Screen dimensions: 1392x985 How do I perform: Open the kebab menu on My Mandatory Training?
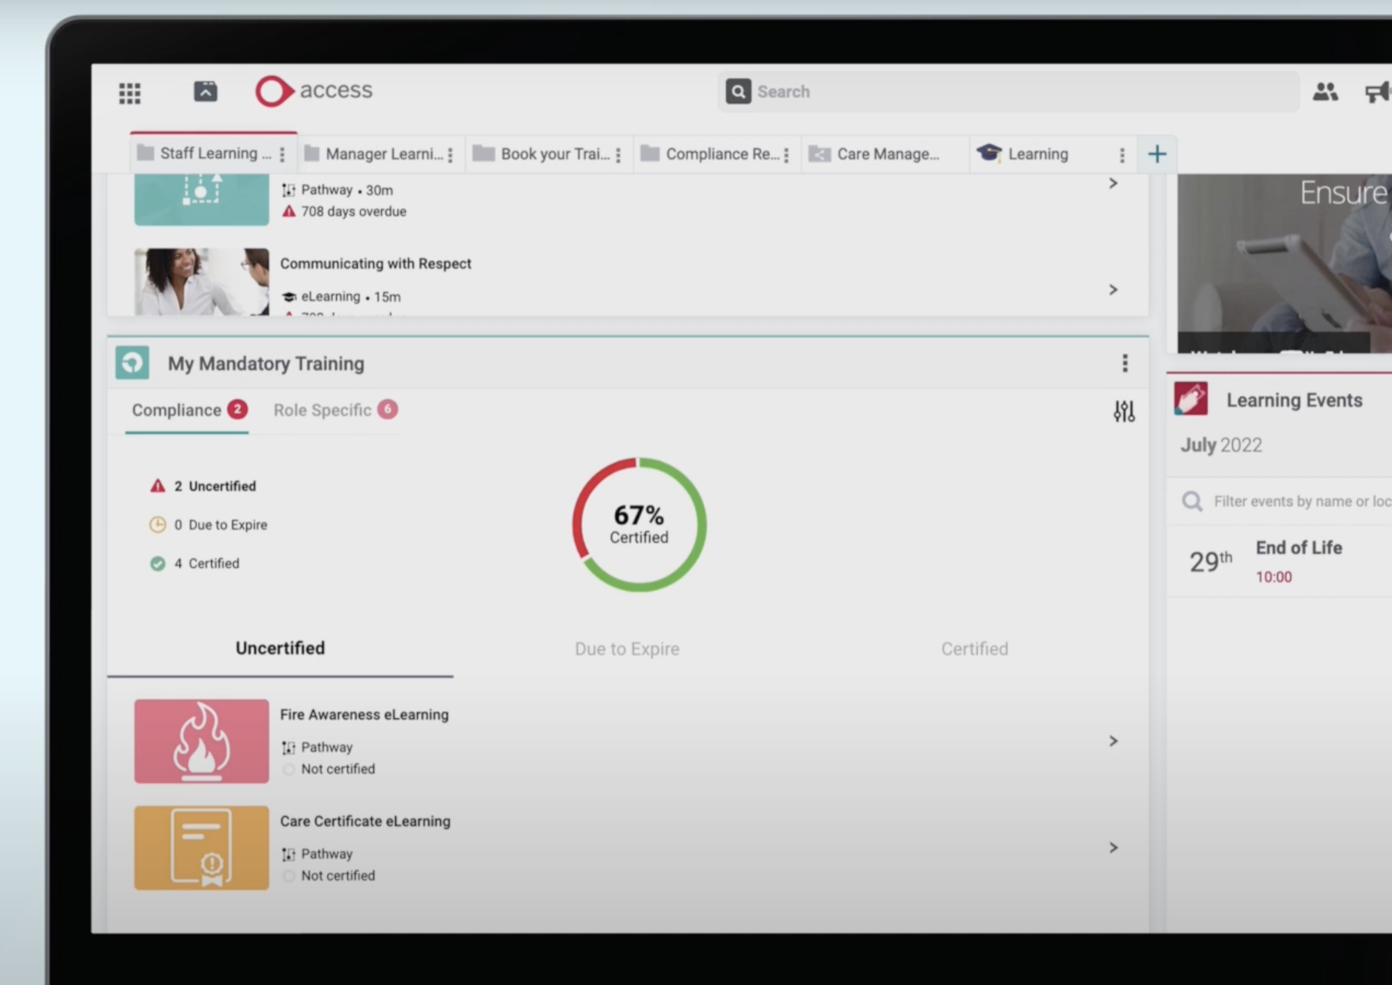pos(1125,363)
